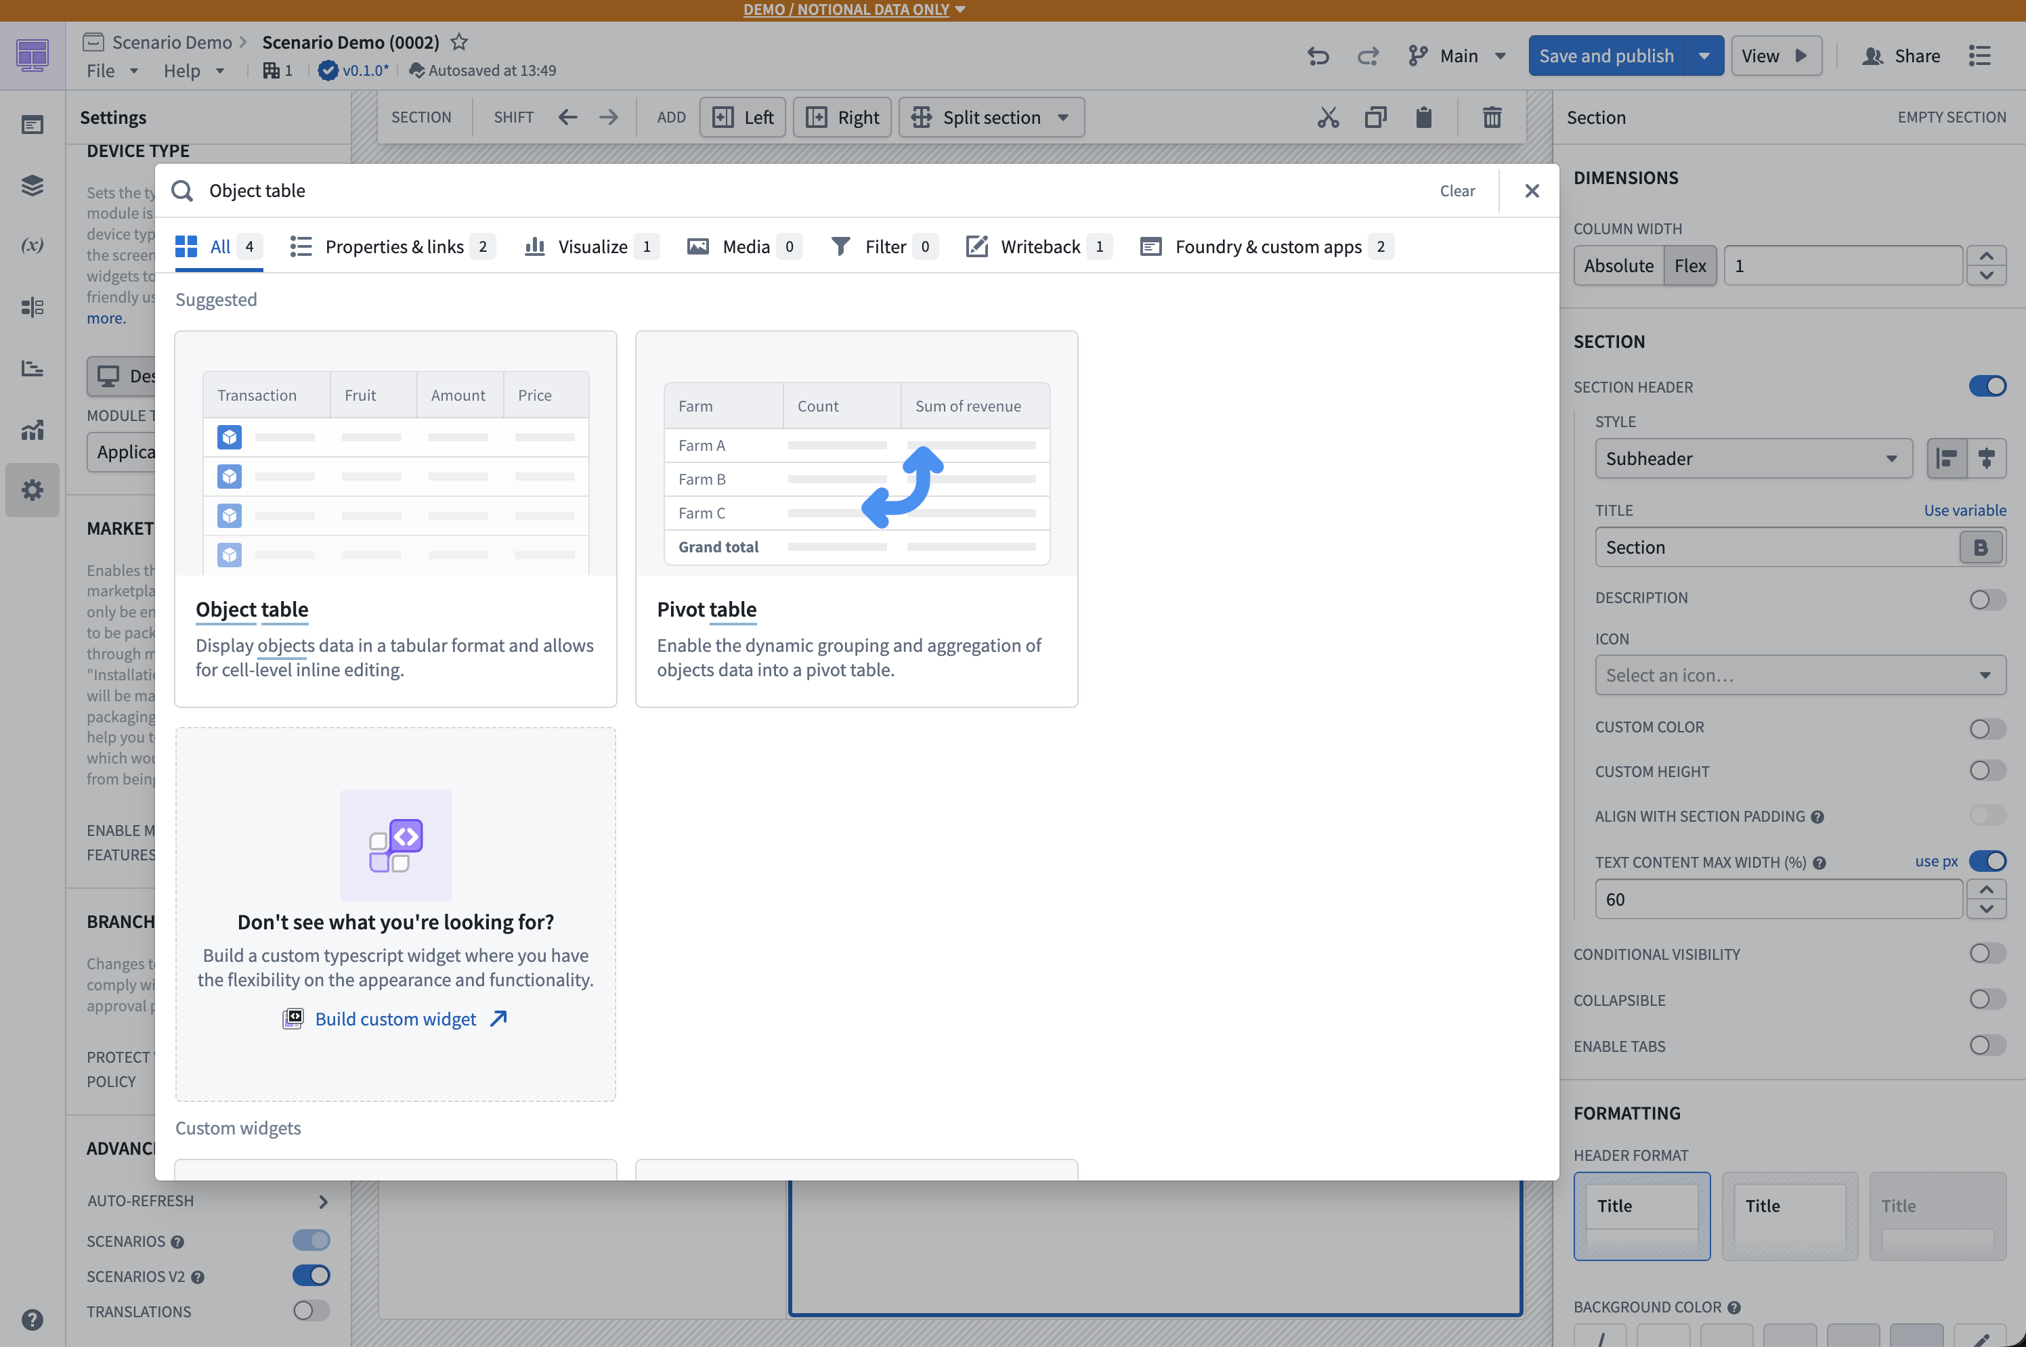Select the Object table widget card

coord(395,519)
